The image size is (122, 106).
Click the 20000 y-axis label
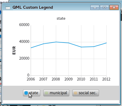tap(24, 59)
